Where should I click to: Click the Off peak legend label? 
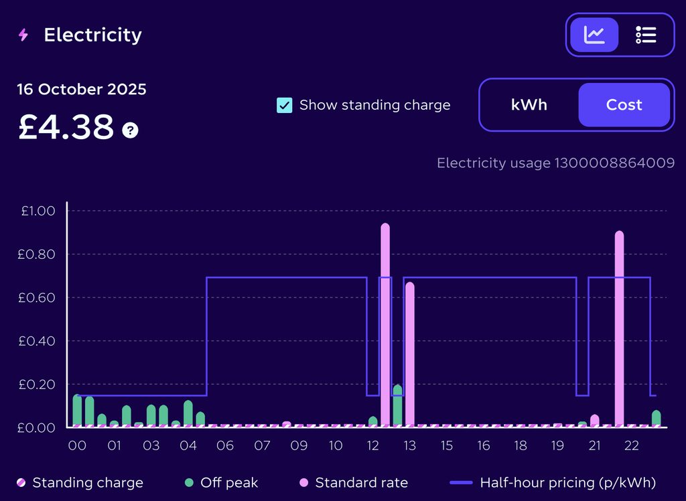(x=229, y=483)
